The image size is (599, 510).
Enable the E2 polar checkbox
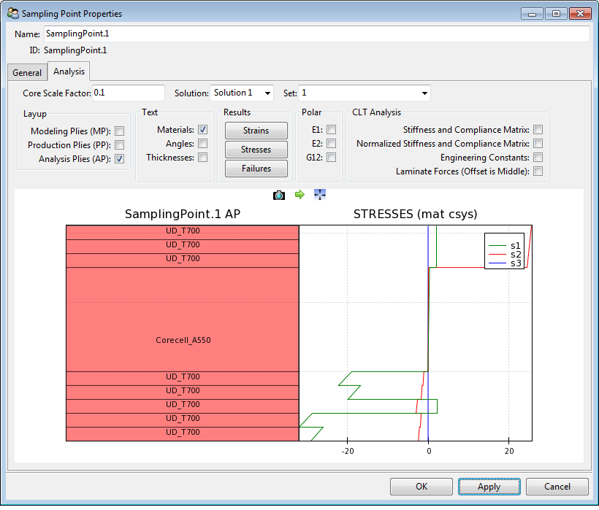(331, 144)
